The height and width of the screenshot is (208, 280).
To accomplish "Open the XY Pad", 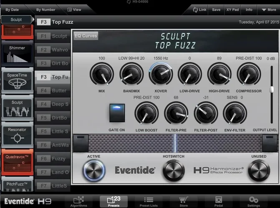I will [232, 10].
